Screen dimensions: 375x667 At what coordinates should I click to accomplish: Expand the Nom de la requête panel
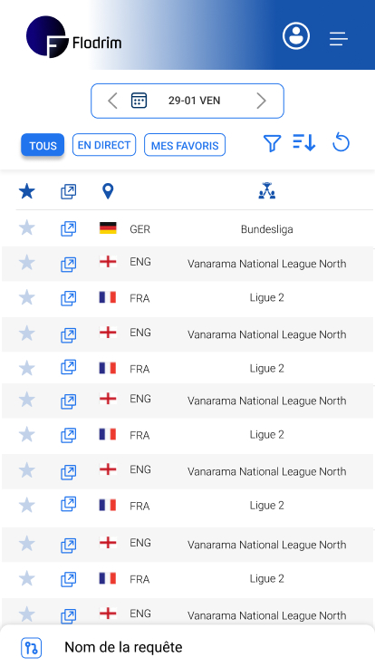pos(187,647)
